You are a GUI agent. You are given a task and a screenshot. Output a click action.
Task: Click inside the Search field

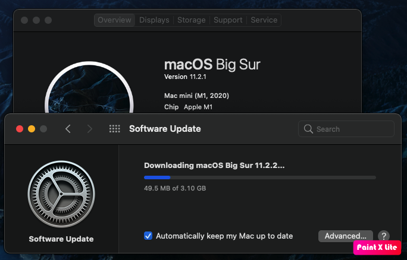pyautogui.click(x=346, y=129)
